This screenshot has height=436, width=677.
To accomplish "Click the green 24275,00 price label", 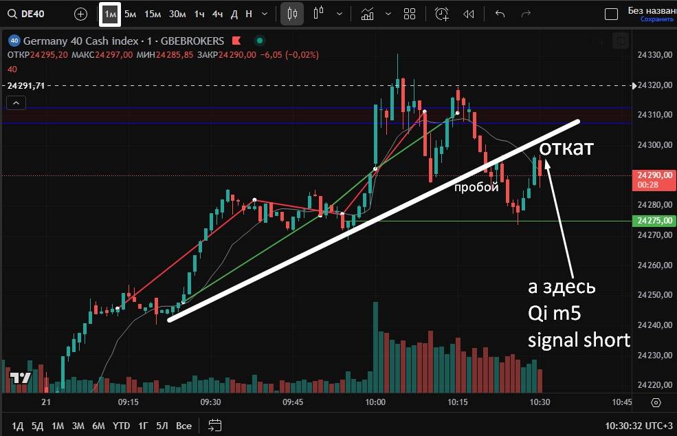I will (x=654, y=220).
